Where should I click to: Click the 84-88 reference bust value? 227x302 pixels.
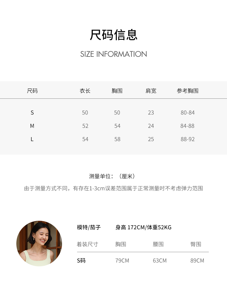187,126
